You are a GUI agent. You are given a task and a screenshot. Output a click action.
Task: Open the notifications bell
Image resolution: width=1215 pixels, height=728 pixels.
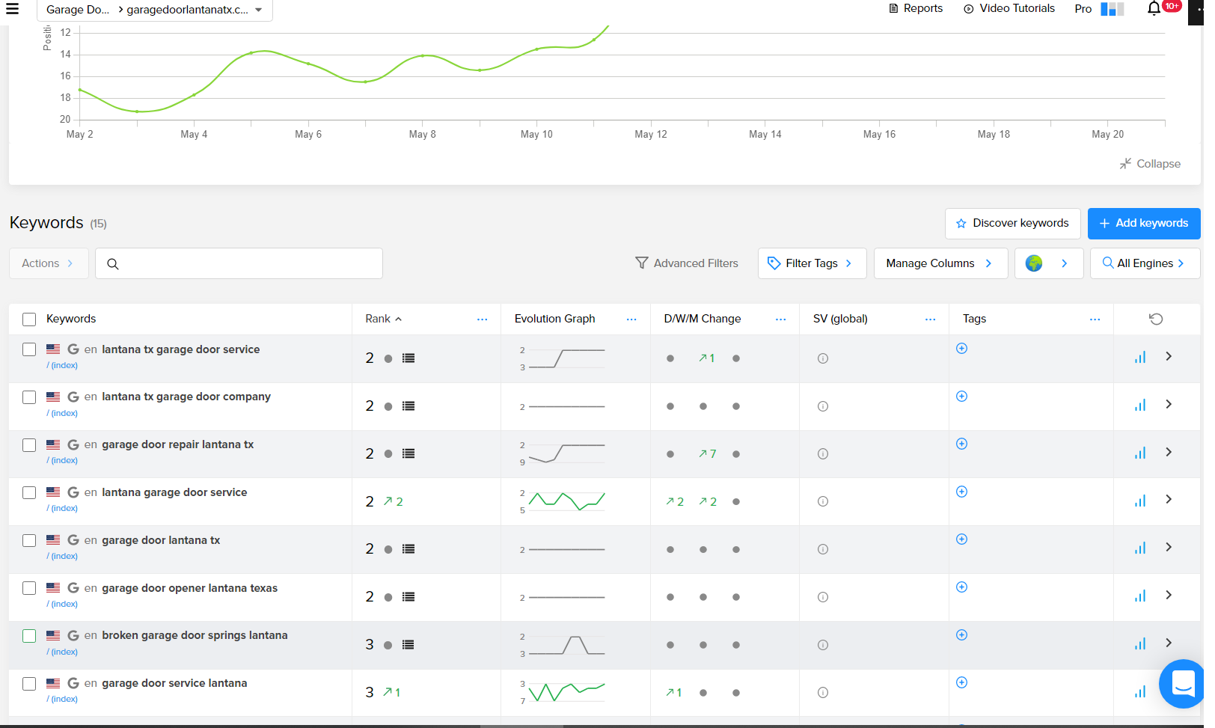pos(1154,9)
